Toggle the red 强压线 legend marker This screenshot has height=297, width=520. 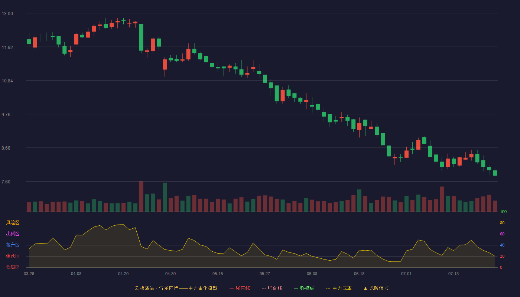[x=231, y=288]
